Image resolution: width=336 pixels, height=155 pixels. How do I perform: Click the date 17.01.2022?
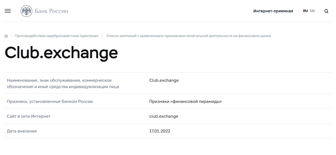[x=160, y=131]
